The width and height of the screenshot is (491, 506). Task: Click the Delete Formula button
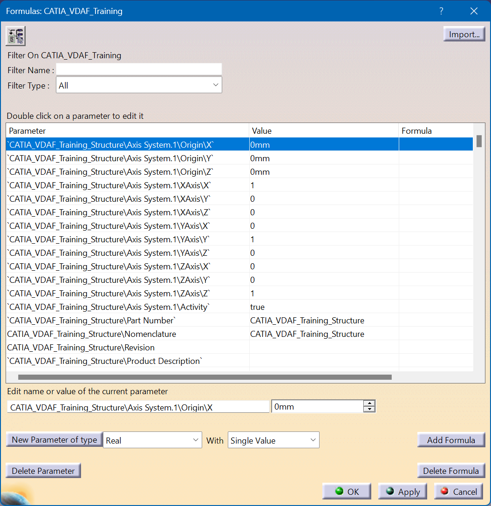click(451, 471)
